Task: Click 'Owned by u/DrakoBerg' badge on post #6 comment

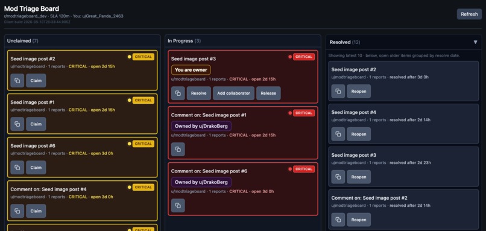Action: [201, 182]
